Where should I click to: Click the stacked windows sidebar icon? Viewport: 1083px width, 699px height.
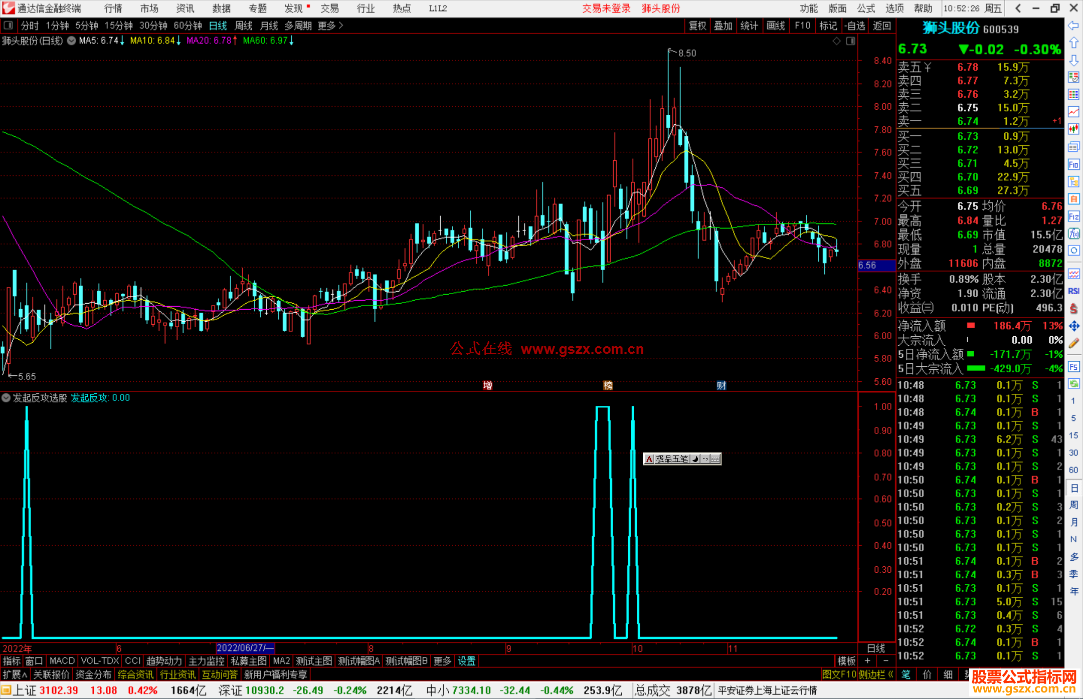pyautogui.click(x=1073, y=147)
